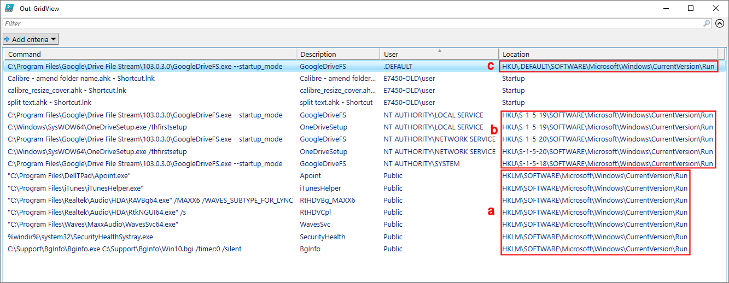The height and width of the screenshot is (283, 729).
Task: Collapse the filter panel with chevron button
Action: coord(720,23)
